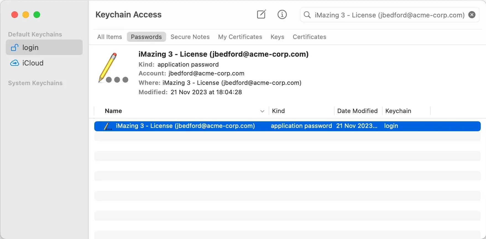Click the cloud icon beside iCloud

point(15,63)
